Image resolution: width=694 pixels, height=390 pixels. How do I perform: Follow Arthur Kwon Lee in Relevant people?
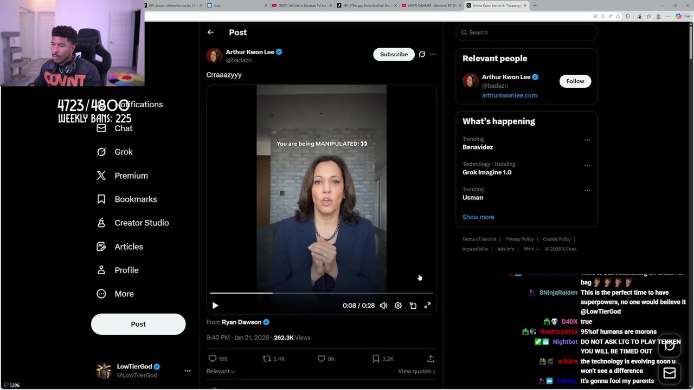[x=575, y=81]
